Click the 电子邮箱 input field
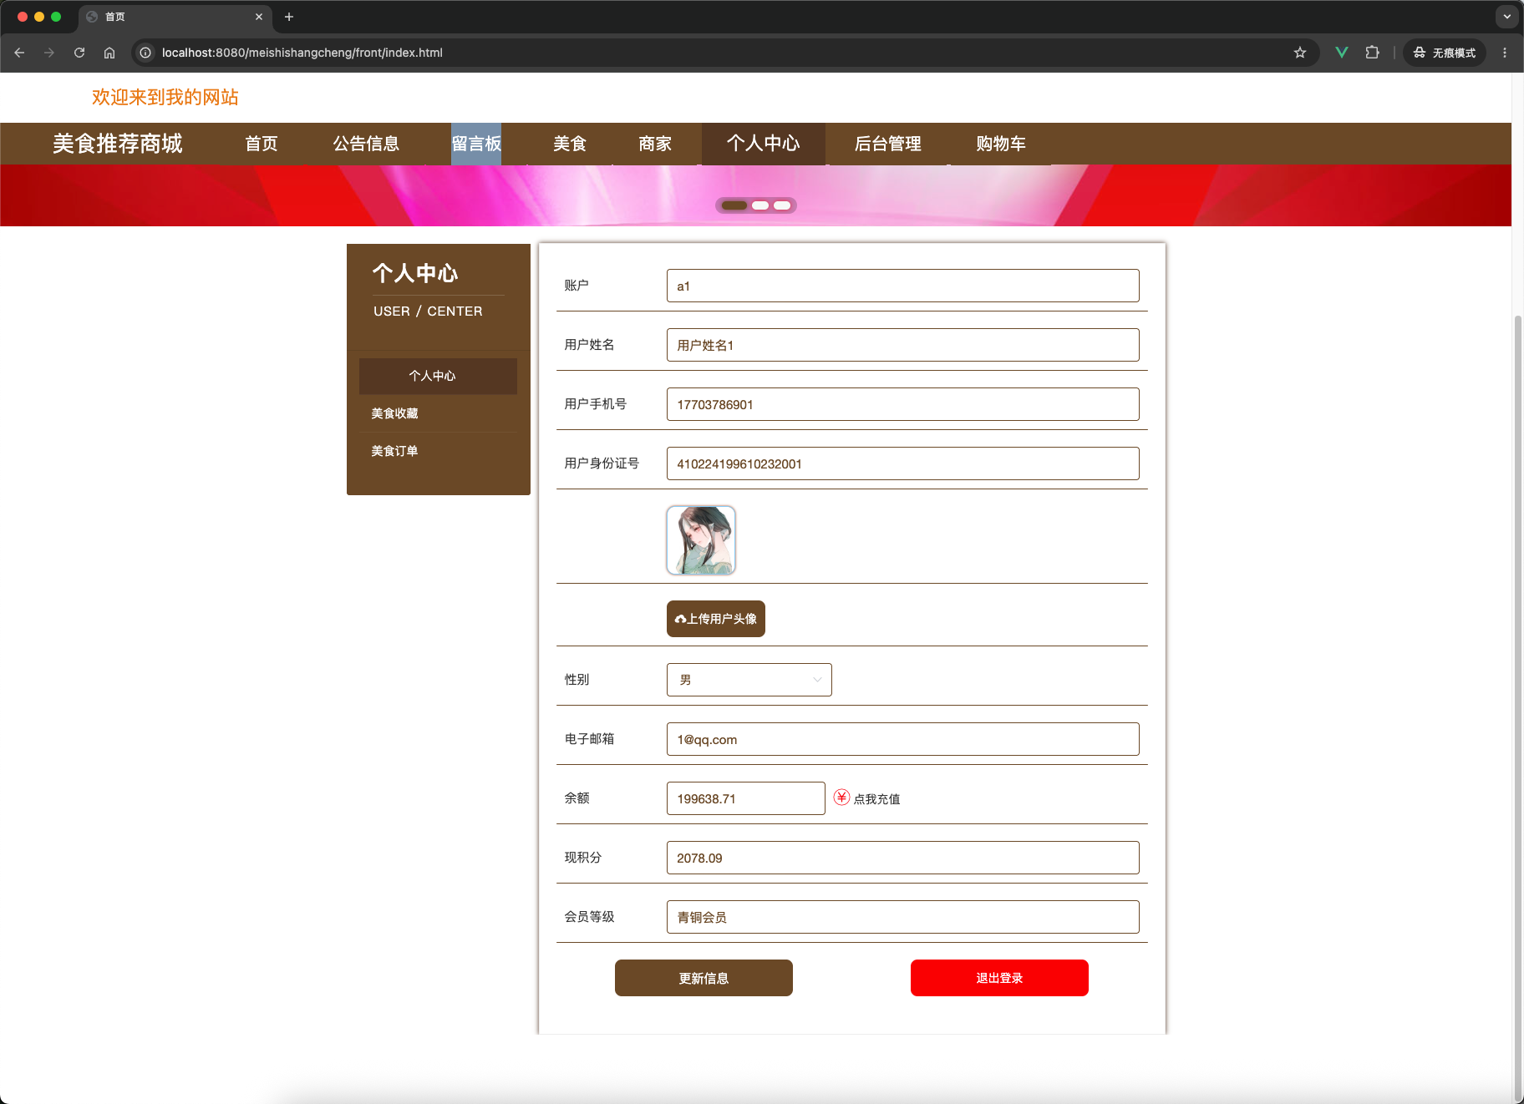This screenshot has height=1104, width=1524. (x=903, y=739)
